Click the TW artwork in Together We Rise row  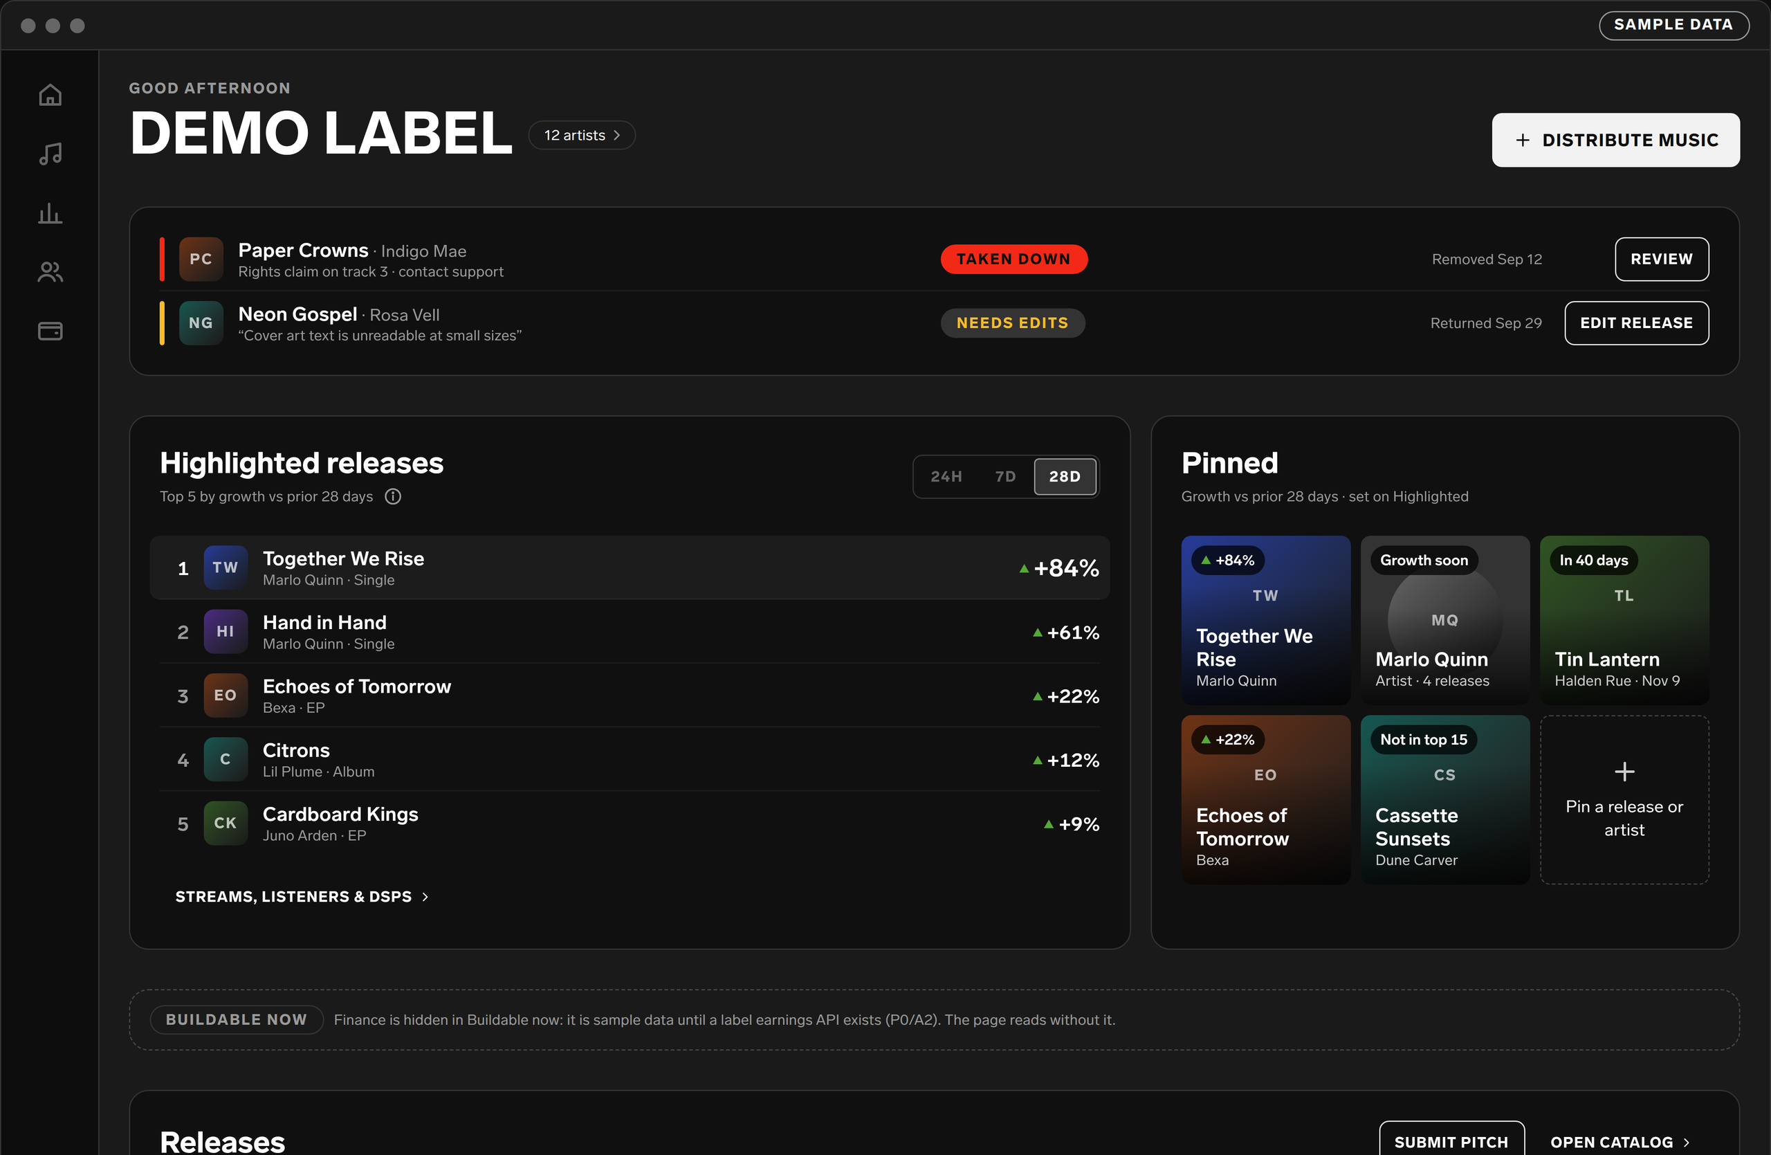tap(226, 568)
